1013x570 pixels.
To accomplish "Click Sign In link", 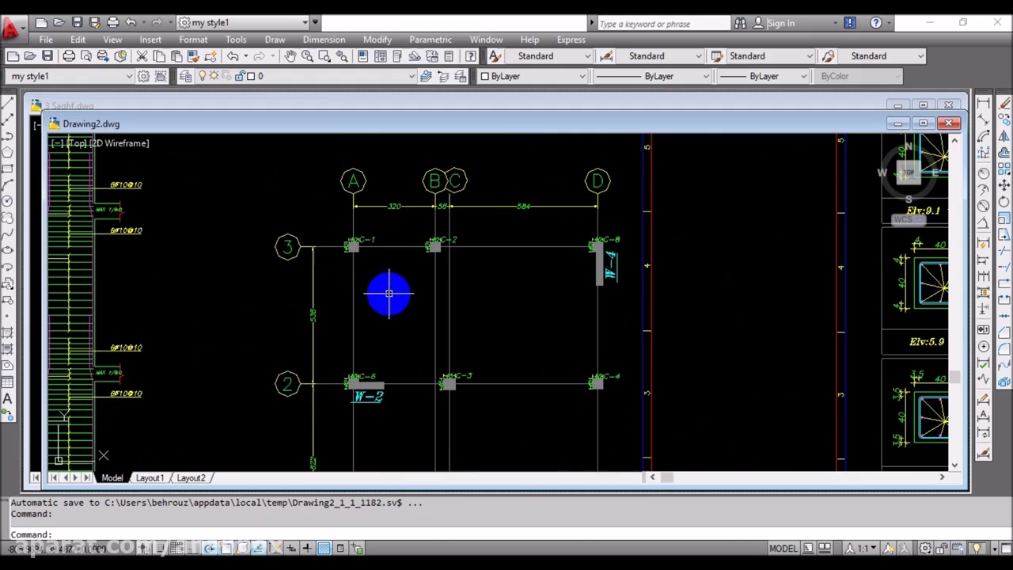I will pos(780,23).
